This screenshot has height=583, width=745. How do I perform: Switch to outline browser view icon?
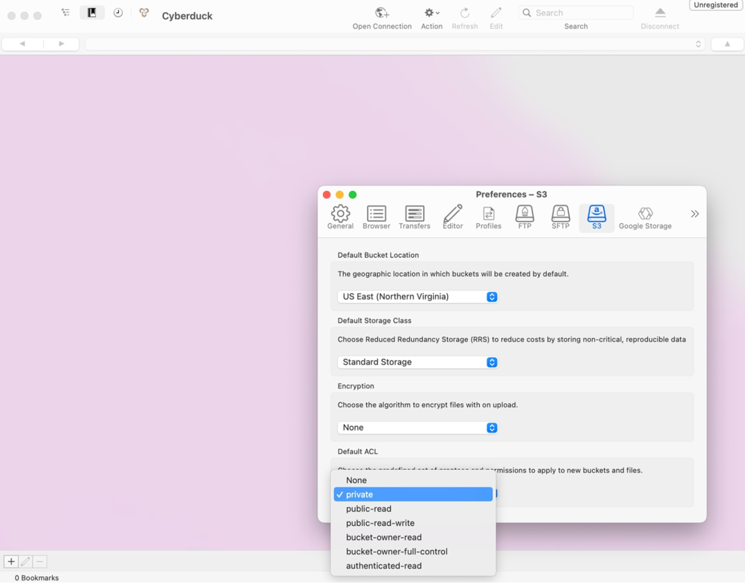click(x=66, y=13)
